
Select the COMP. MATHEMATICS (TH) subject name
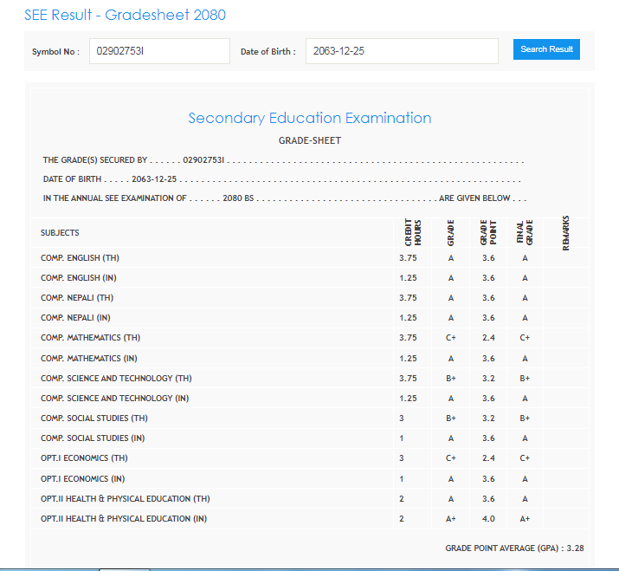[x=90, y=338]
